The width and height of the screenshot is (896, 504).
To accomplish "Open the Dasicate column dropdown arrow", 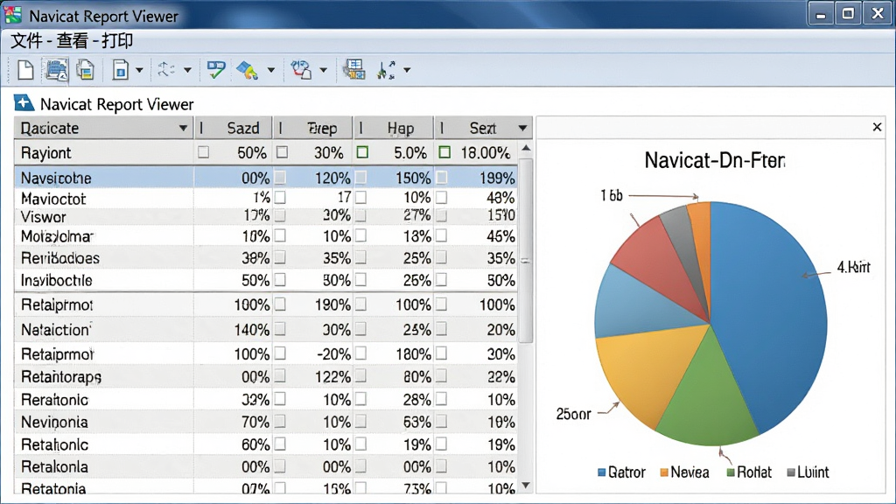I will point(183,128).
